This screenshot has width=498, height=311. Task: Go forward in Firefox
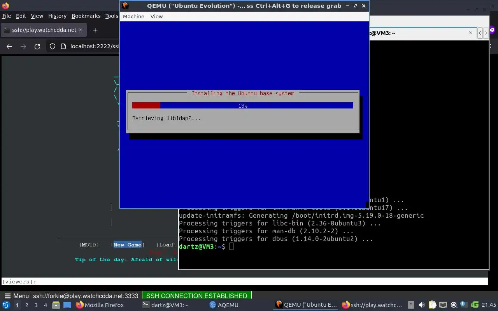click(x=23, y=46)
